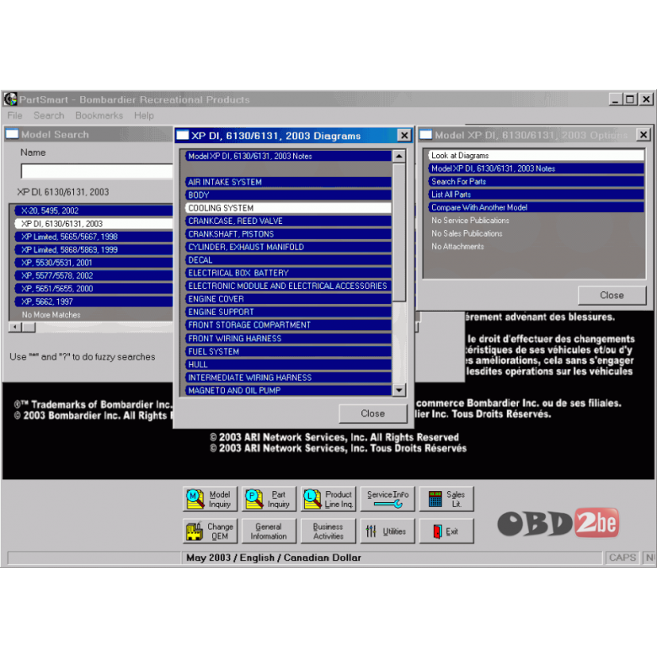Select Look at Diagrams option
The image size is (657, 657).
pyautogui.click(x=536, y=156)
